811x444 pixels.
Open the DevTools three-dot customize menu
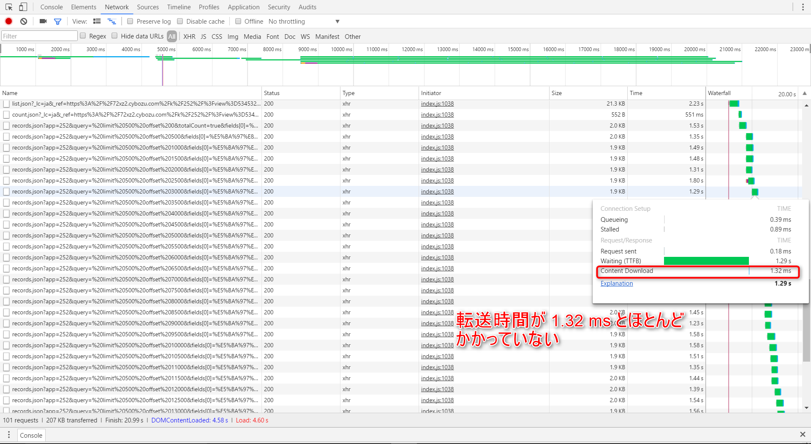coord(803,7)
